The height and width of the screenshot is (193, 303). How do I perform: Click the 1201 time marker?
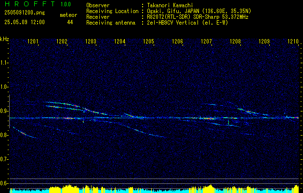[33, 41]
